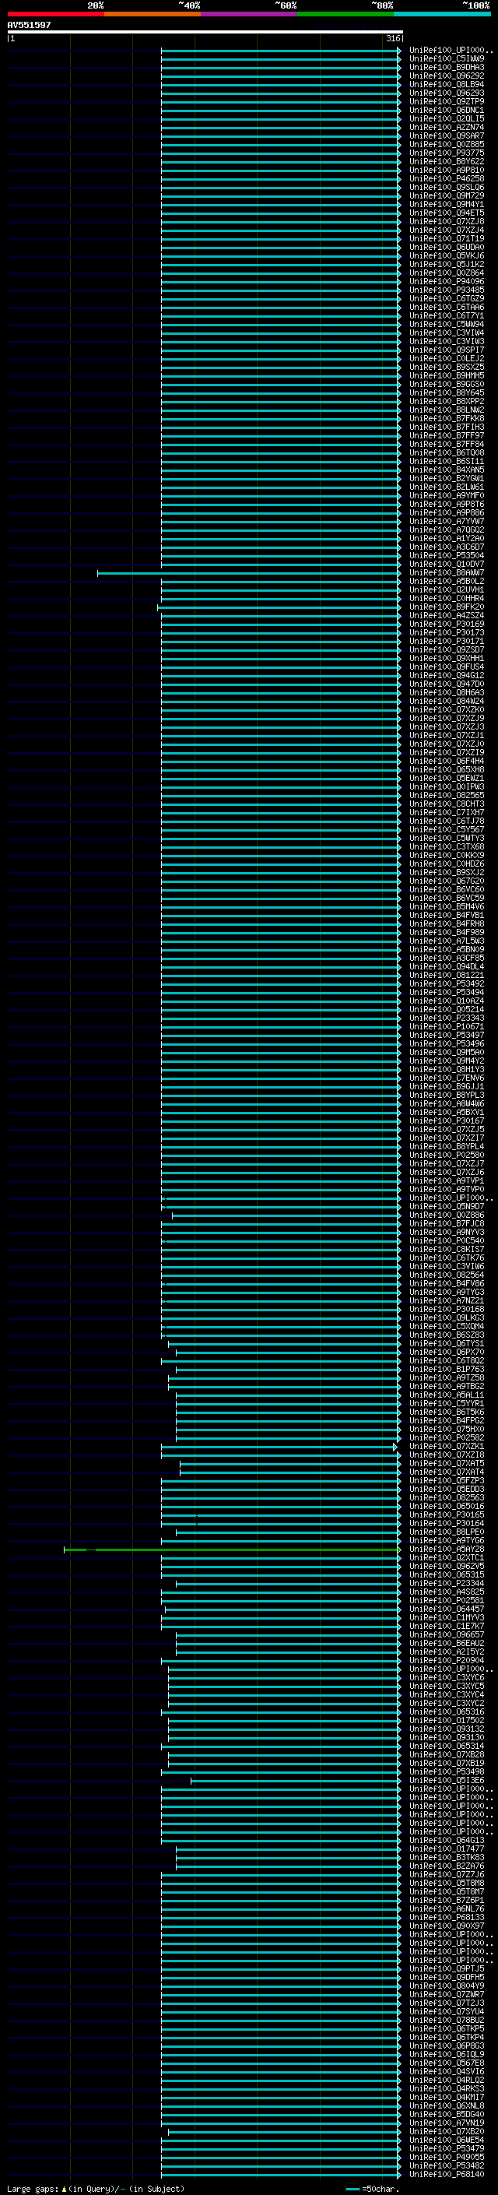Open hit UniRef100_B6VC60
498x2195 pixels.
(x=447, y=889)
